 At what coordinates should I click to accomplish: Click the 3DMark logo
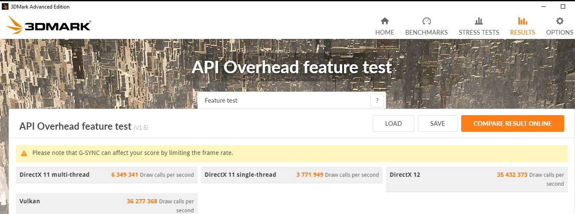(x=49, y=25)
